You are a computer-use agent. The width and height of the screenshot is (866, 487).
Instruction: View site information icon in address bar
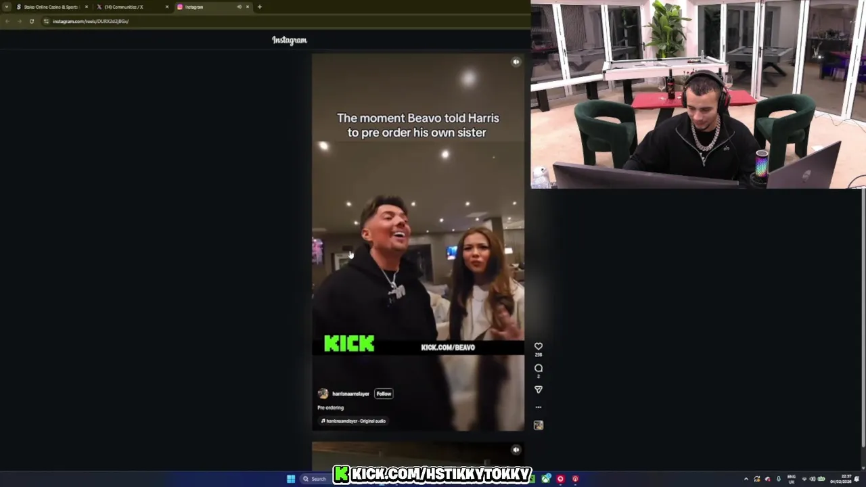pyautogui.click(x=46, y=21)
